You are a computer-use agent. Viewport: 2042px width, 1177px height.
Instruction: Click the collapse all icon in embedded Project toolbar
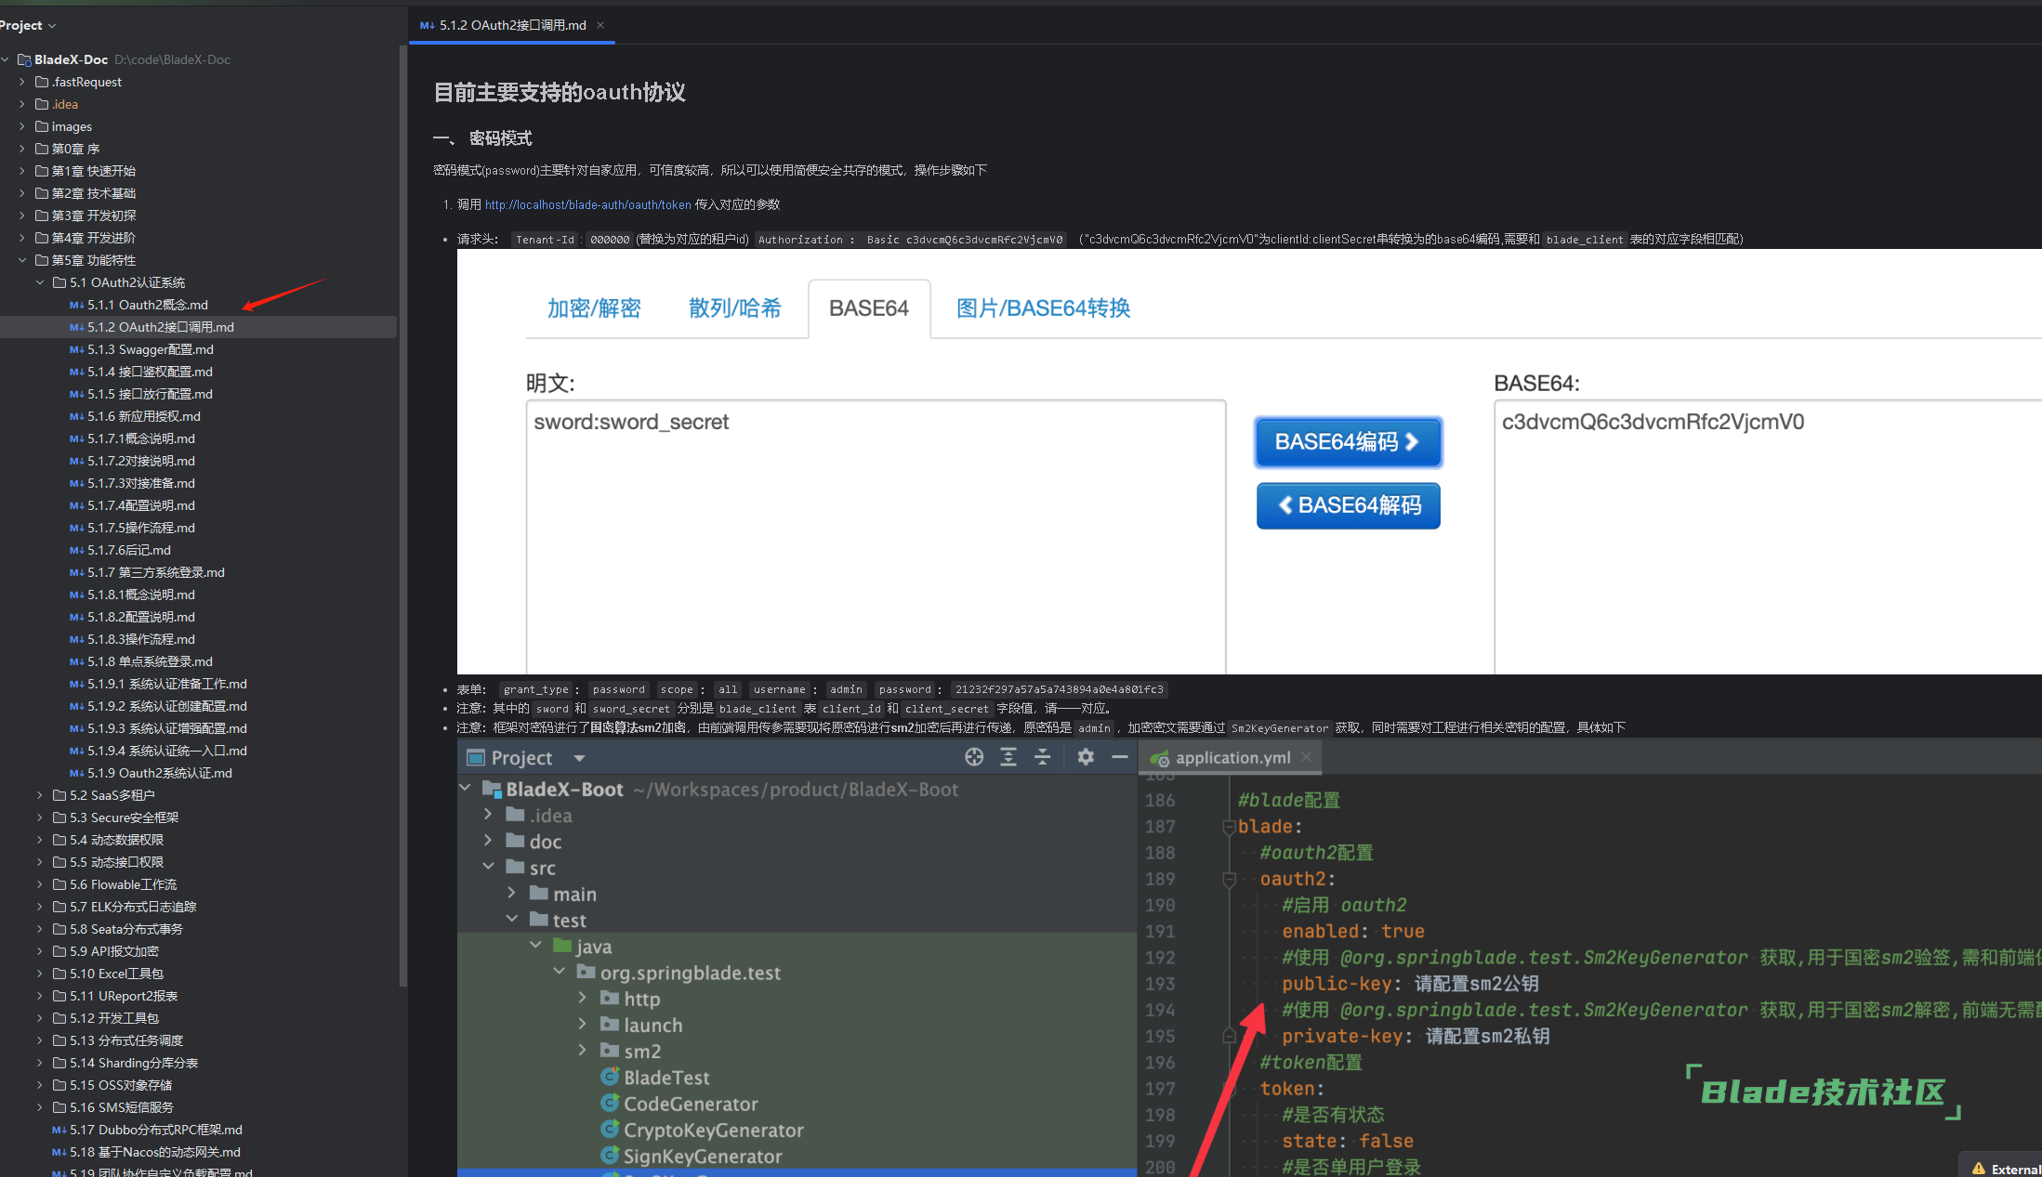1043,757
